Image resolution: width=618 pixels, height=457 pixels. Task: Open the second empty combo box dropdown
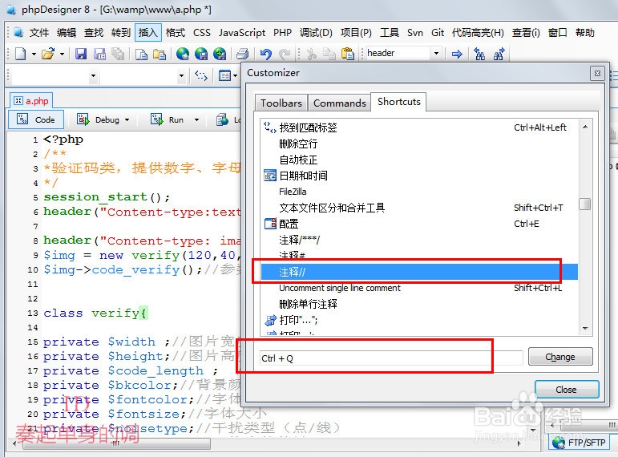coord(181,75)
